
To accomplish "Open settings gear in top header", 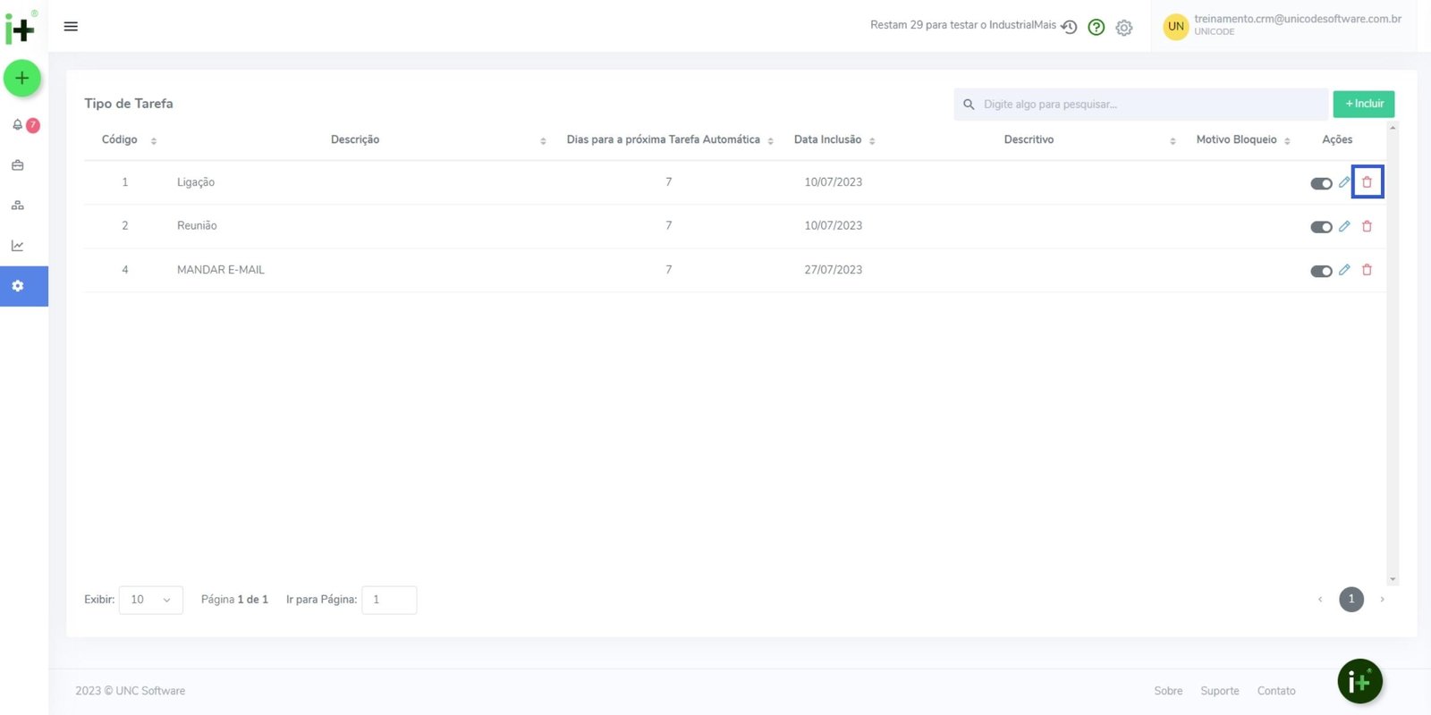I will (x=1124, y=28).
